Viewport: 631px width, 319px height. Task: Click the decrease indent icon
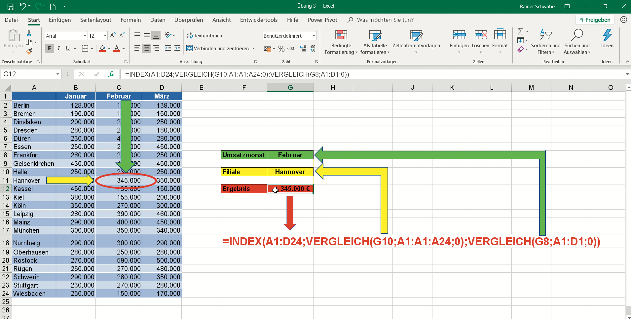point(168,48)
